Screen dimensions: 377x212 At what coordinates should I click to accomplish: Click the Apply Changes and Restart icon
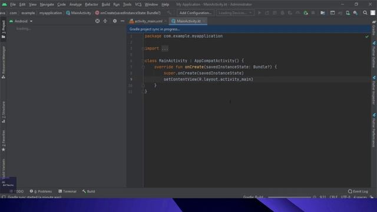(x=267, y=13)
